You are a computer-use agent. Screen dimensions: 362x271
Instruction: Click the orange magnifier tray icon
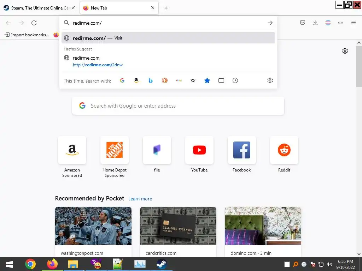[x=296, y=264]
